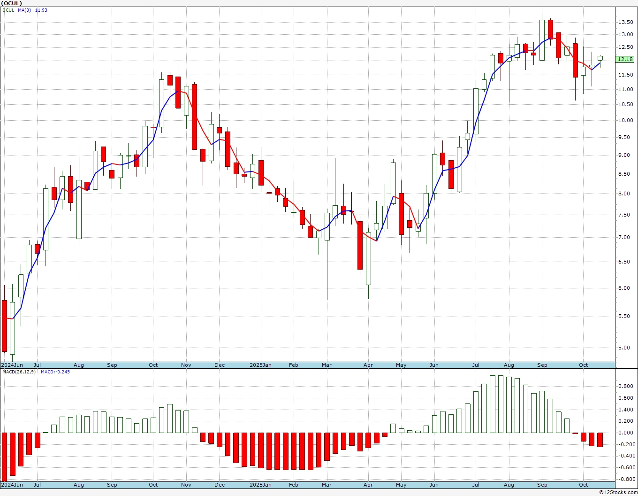Click Apr on the price chart date axis
This screenshot has height=496, width=638.
[x=368, y=365]
